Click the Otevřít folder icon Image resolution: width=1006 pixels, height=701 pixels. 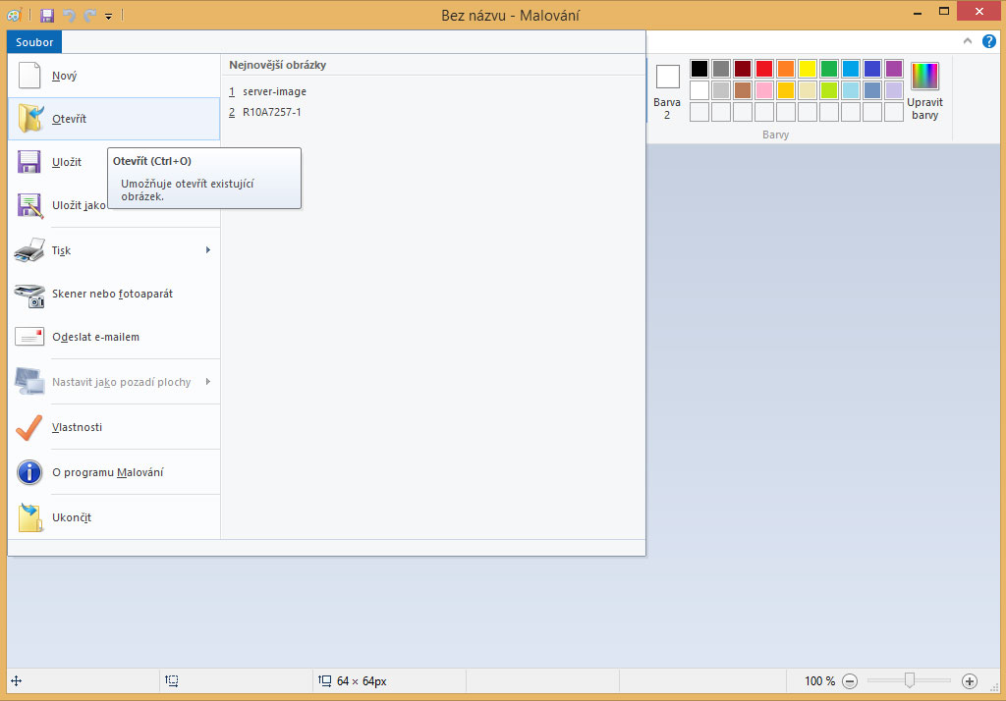[x=30, y=119]
